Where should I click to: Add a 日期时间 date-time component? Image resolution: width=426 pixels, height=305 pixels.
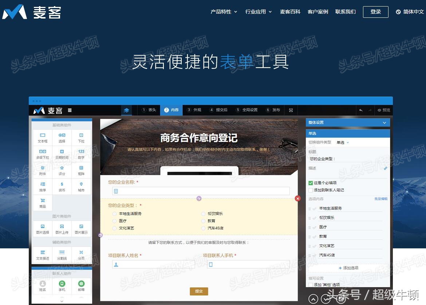(62, 154)
